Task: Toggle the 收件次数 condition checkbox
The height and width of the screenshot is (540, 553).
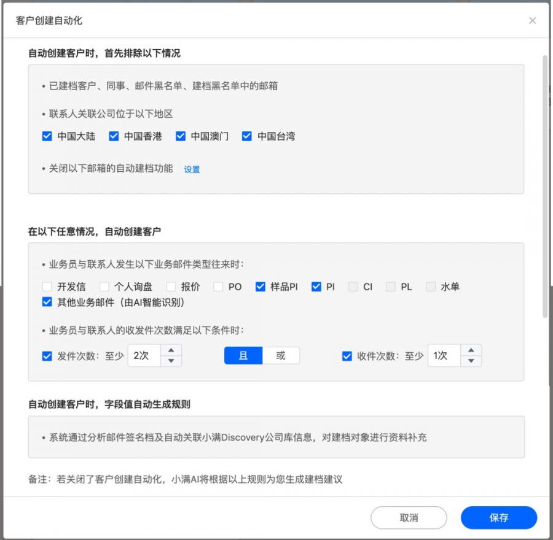Action: tap(347, 356)
